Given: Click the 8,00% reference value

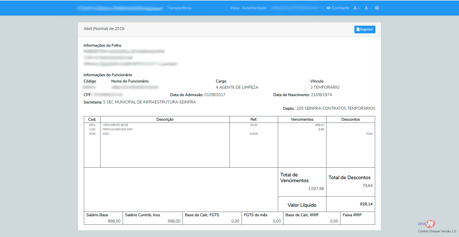Looking at the screenshot, I should 254,134.
